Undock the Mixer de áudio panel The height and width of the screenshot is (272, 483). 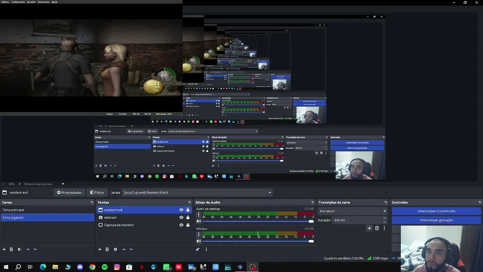coord(312,202)
